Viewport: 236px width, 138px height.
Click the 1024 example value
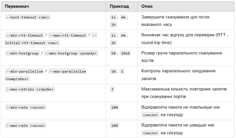pyautogui.click(x=125, y=53)
